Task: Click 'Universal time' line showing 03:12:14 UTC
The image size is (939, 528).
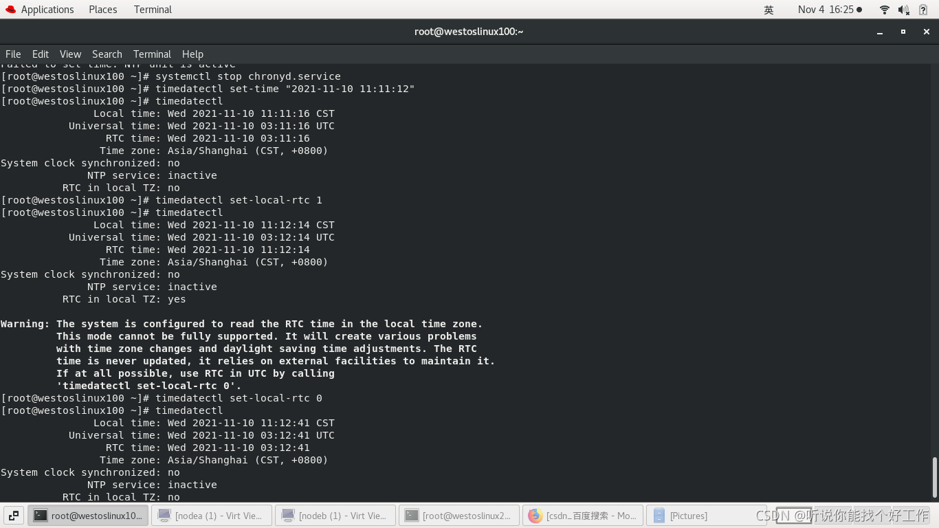Action: pos(201,237)
